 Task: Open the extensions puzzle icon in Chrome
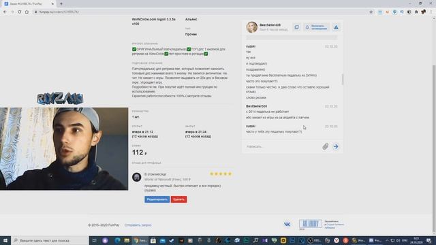click(x=416, y=12)
